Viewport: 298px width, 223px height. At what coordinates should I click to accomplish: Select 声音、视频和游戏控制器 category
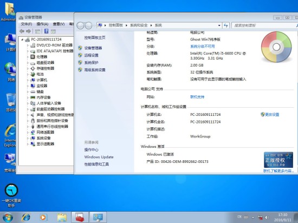pyautogui.click(x=55, y=115)
